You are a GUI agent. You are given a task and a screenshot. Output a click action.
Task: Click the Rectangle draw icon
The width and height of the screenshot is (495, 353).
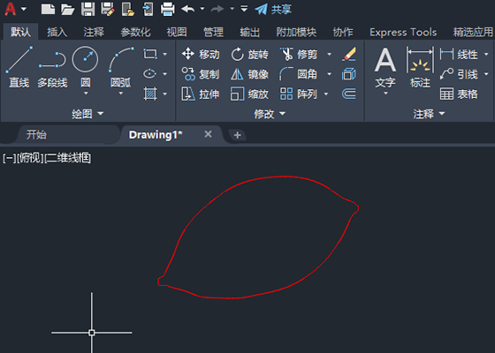150,54
